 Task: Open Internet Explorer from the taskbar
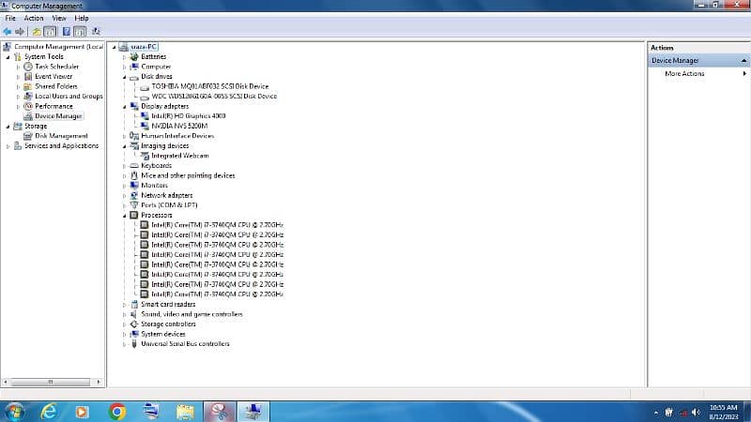[49, 411]
